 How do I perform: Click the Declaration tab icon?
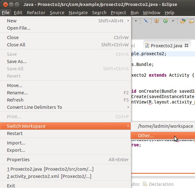[145, 184]
